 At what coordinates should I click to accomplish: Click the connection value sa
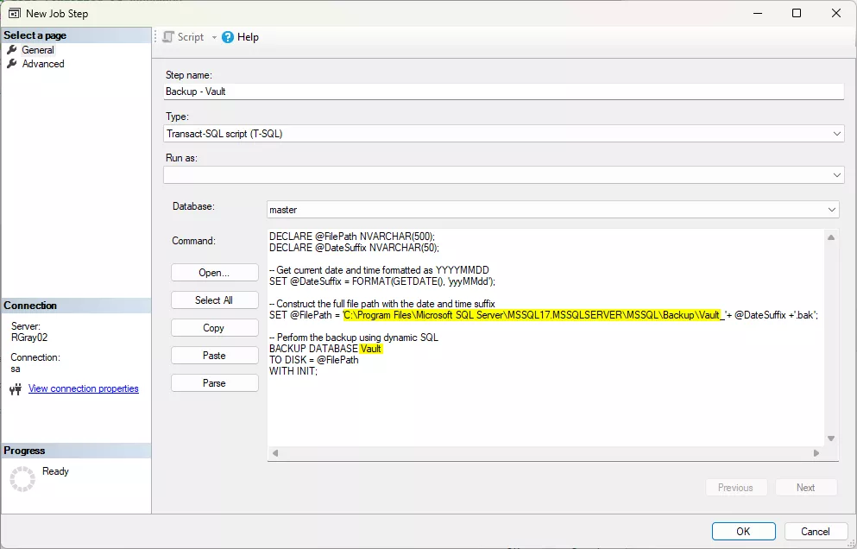click(16, 369)
